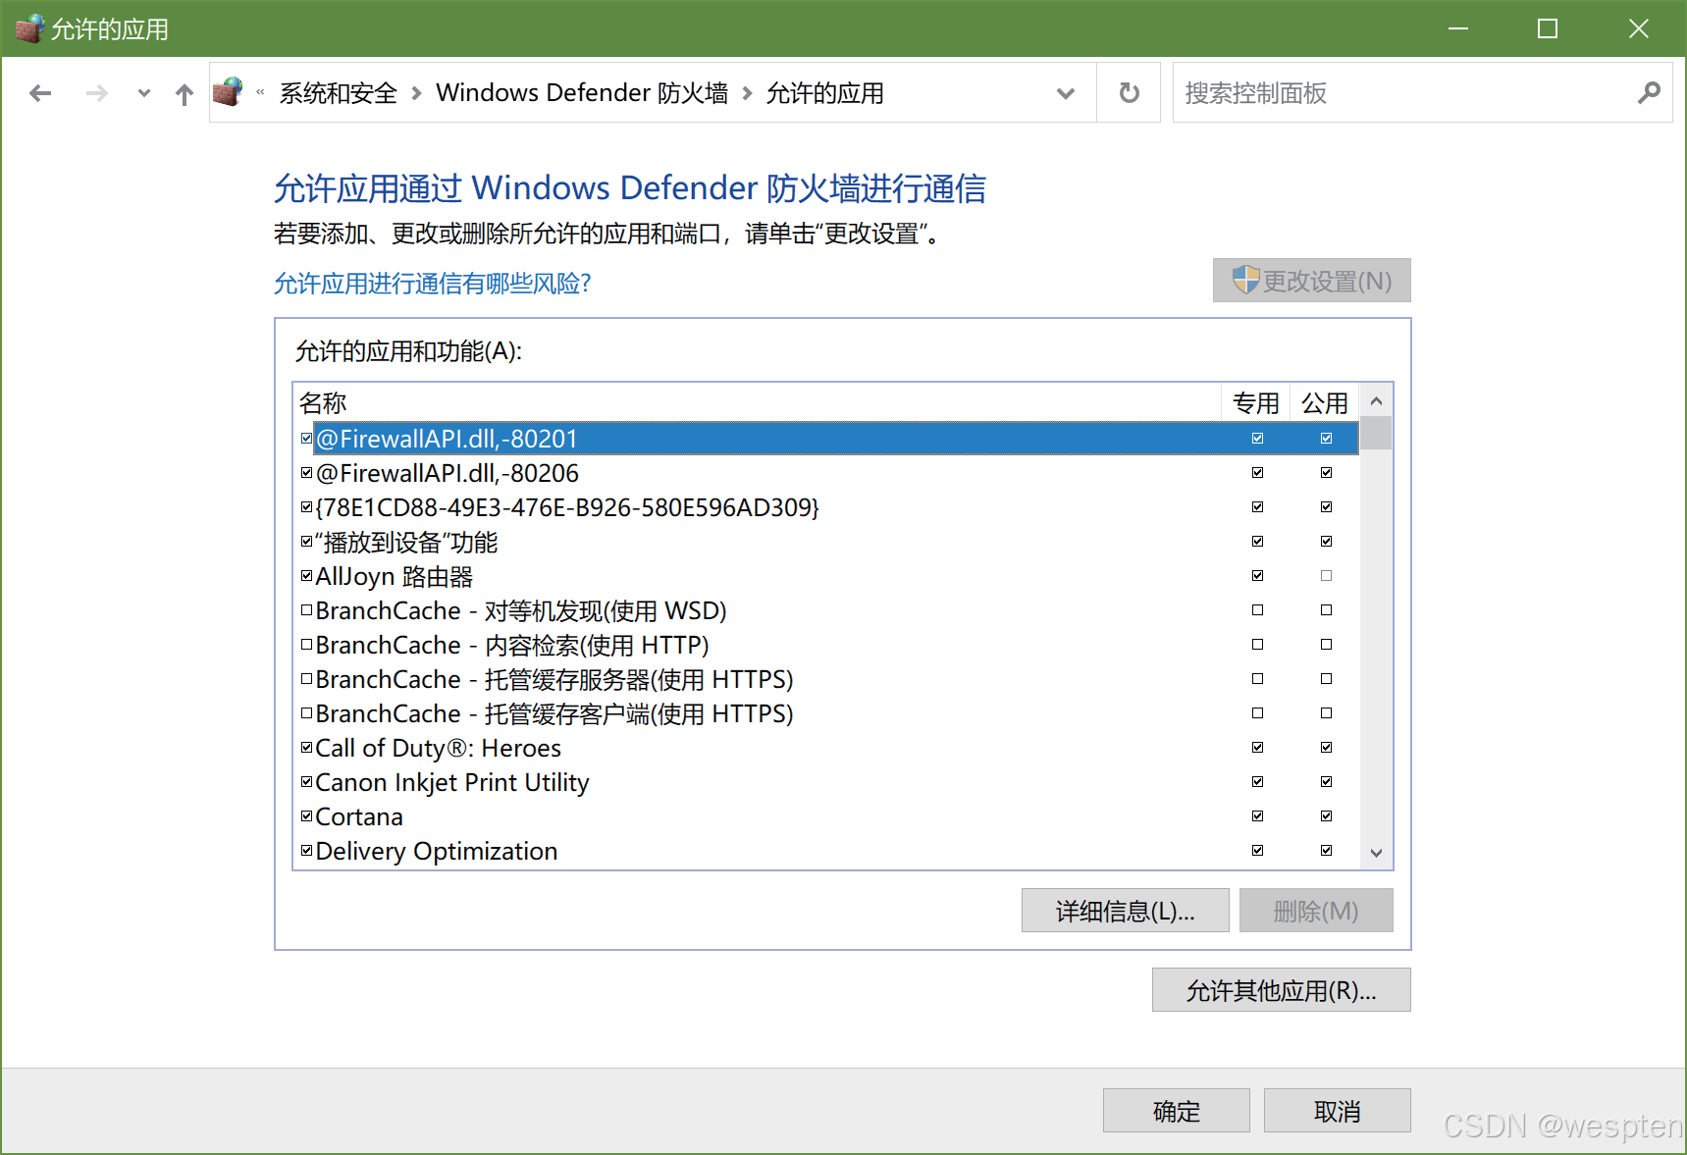1687x1155 pixels.
Task: Open recent locations dropdown chevron
Action: coord(144,93)
